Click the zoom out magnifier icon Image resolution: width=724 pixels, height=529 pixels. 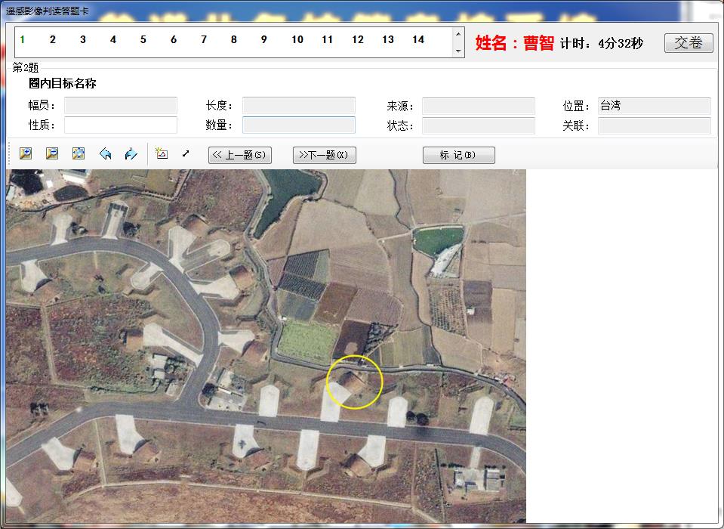(52, 154)
